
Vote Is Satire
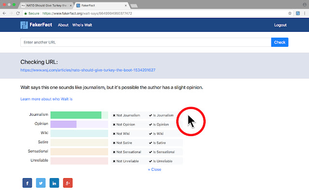tap(157, 143)
